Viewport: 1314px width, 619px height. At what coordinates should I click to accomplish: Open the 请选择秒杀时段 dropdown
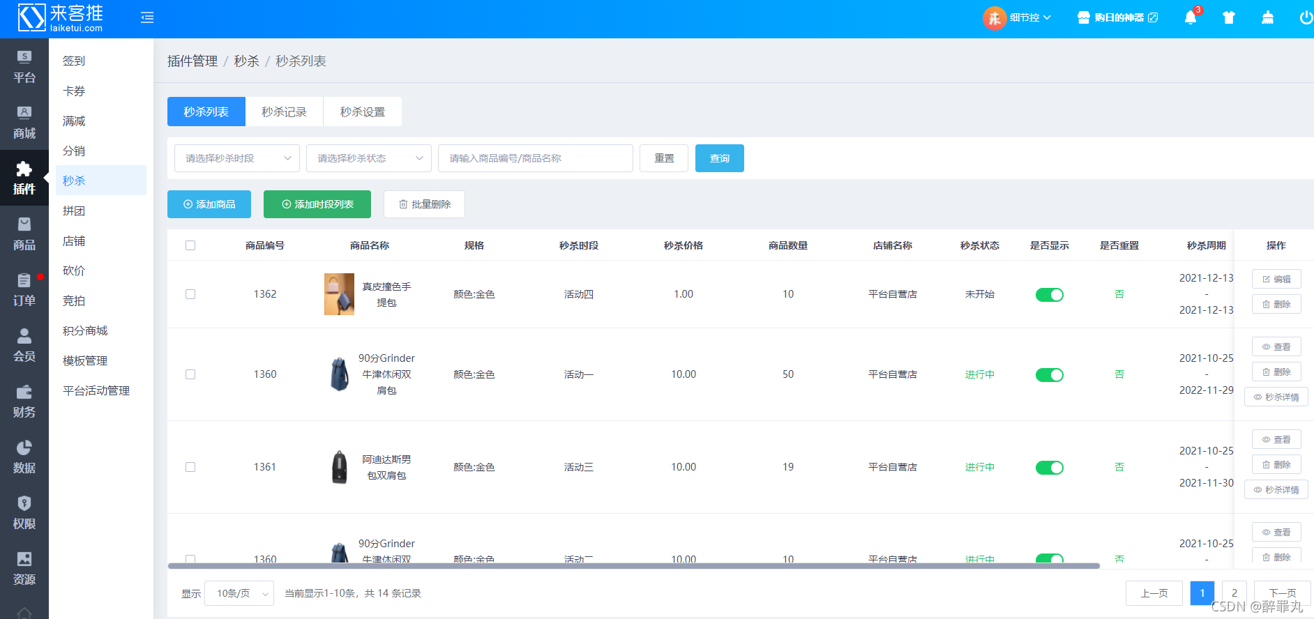[x=237, y=158]
